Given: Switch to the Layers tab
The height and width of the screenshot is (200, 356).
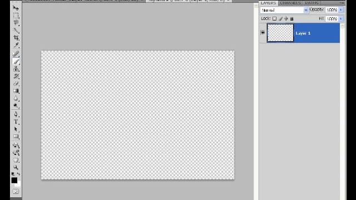Looking at the screenshot, I should coord(268,3).
